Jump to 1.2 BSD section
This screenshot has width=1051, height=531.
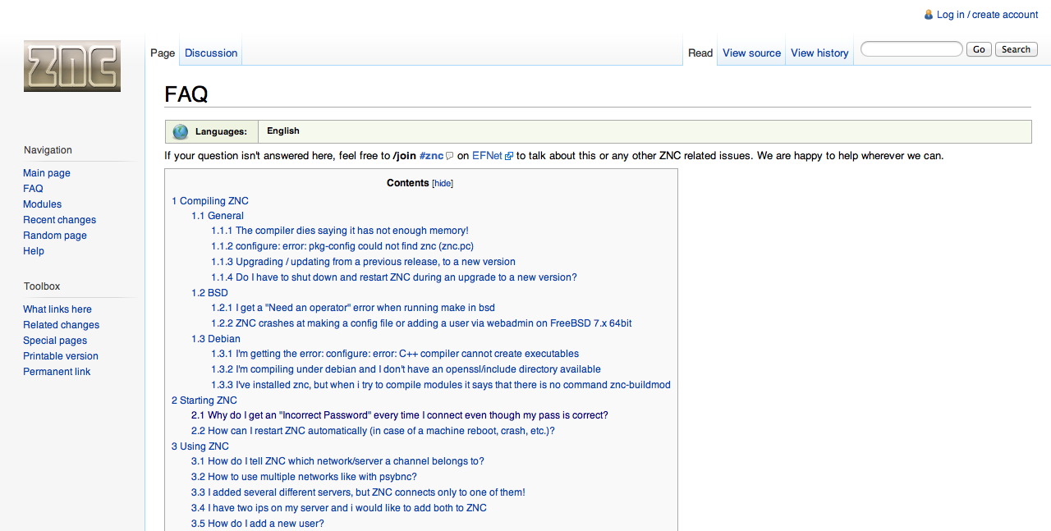click(209, 293)
